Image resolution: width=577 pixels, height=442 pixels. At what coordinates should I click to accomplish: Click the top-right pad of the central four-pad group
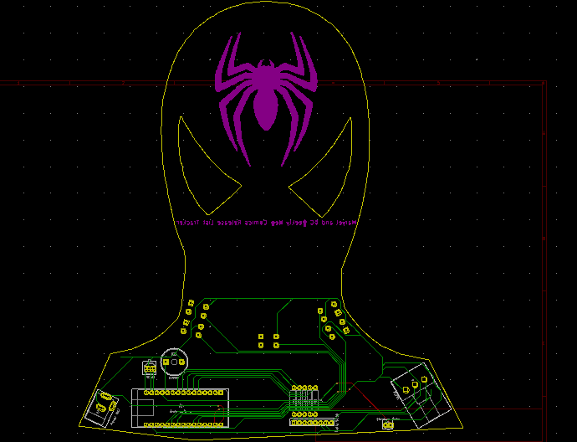276,337
